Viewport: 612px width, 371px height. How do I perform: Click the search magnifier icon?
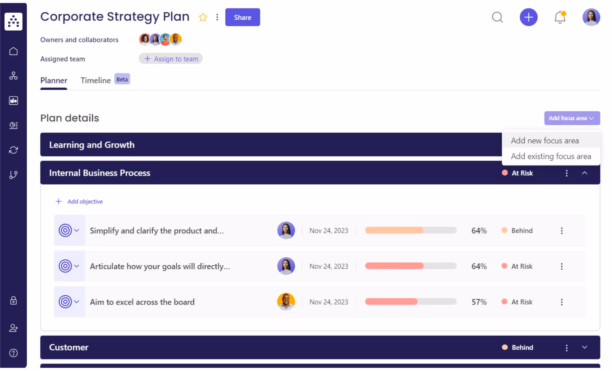(x=497, y=17)
